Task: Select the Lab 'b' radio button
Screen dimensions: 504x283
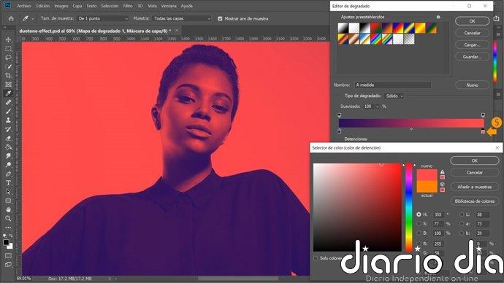Action: (x=462, y=233)
